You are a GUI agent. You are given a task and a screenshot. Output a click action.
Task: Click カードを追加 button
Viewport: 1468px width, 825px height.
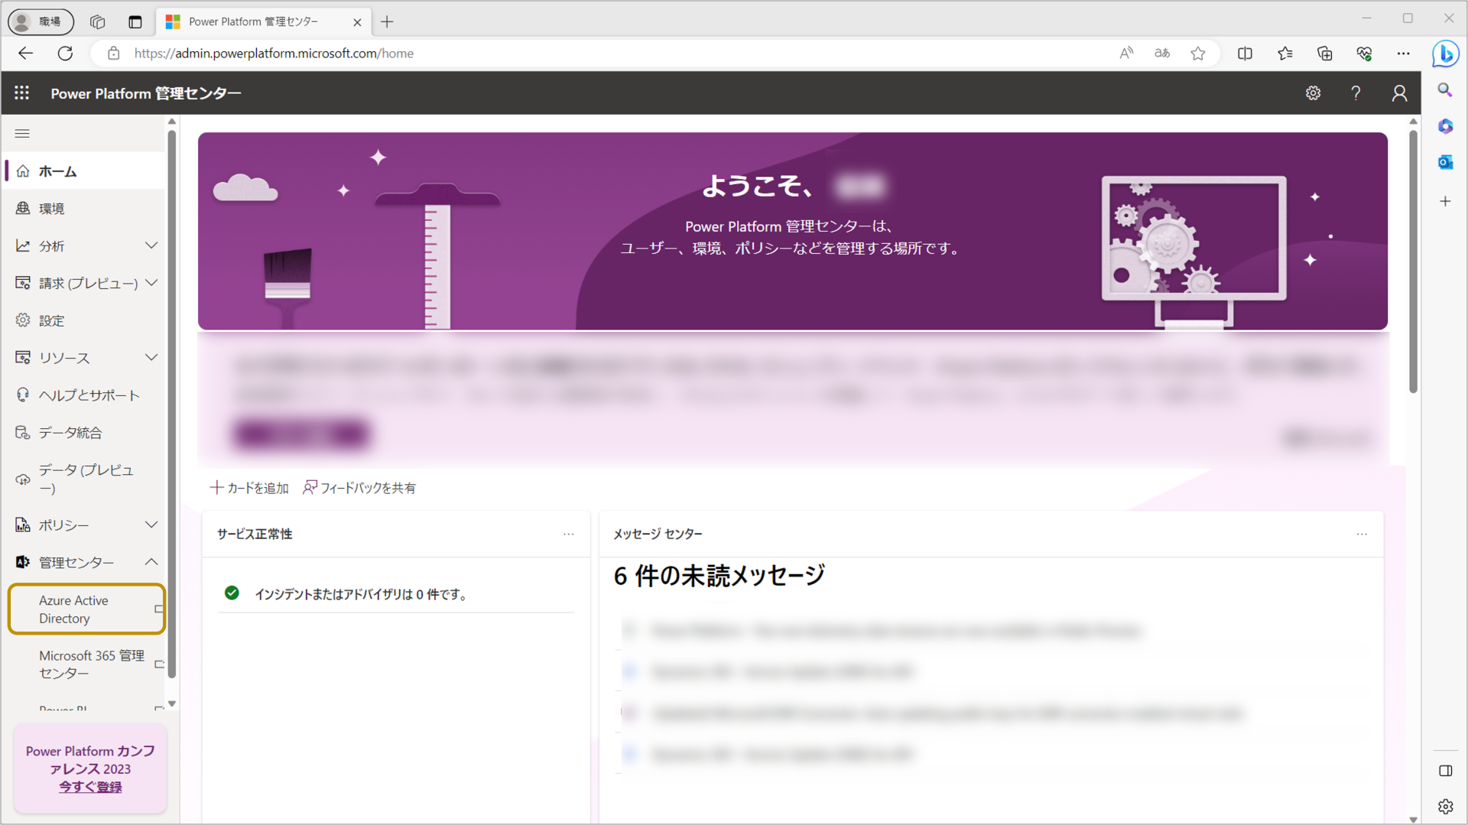point(249,488)
